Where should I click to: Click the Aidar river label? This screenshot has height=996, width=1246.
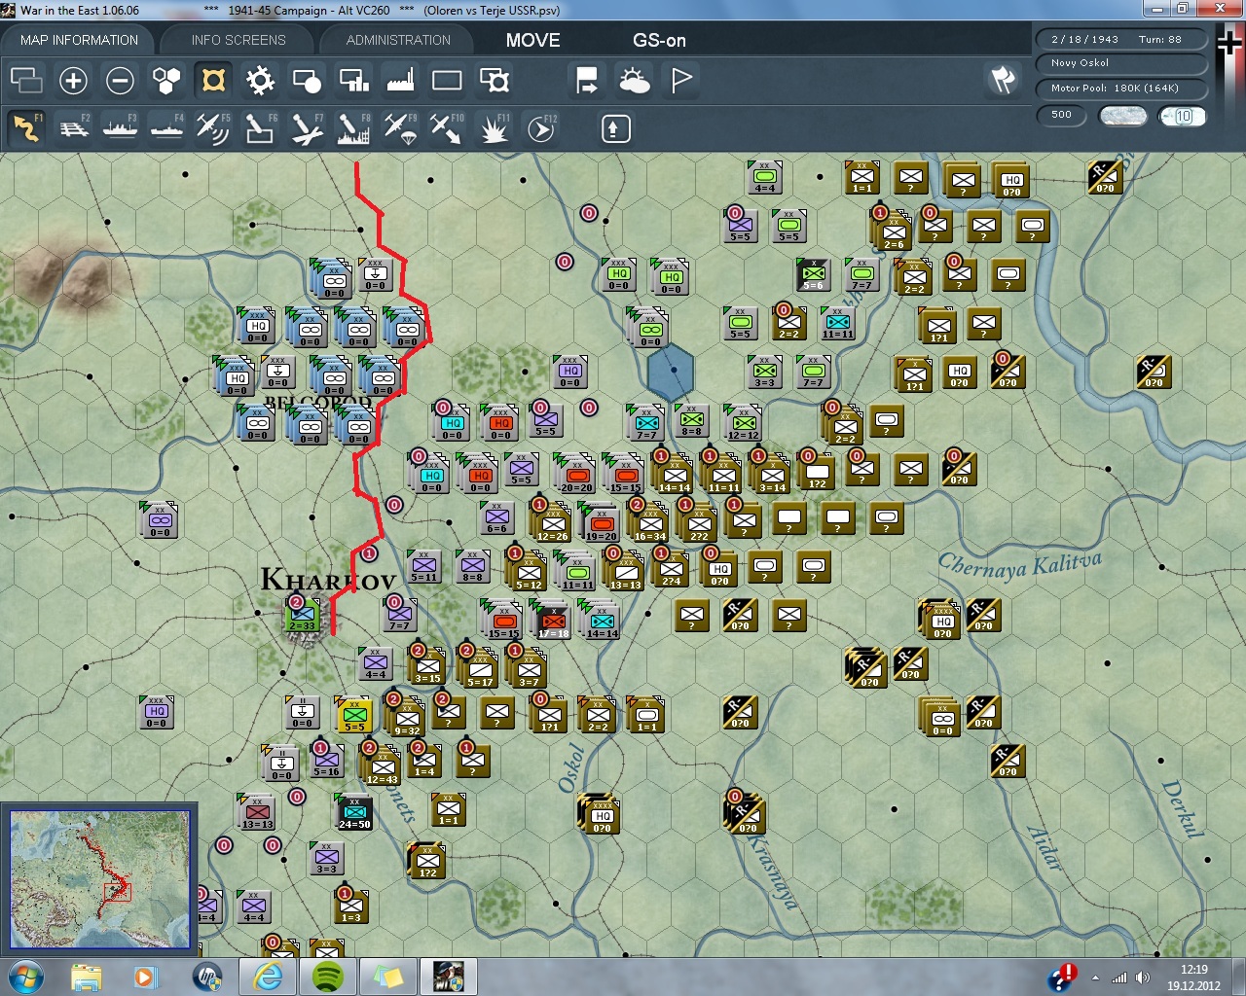tap(1044, 847)
